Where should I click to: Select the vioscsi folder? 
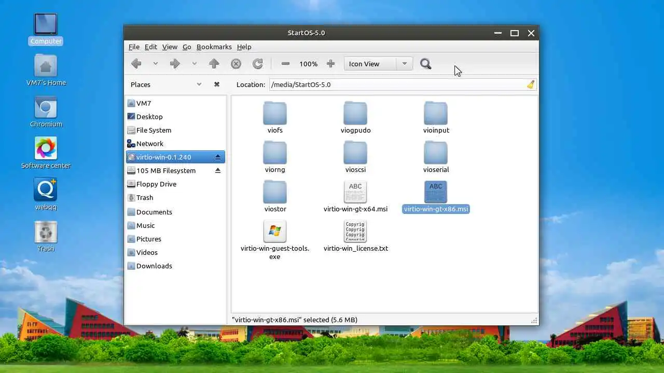[355, 157]
